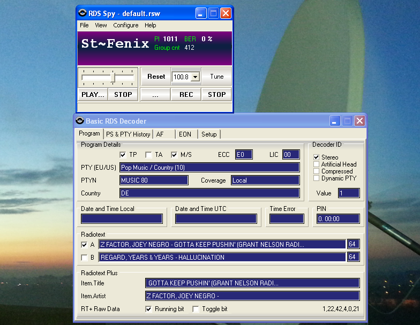Image resolution: width=420 pixels, height=325 pixels.
Task: Click the RDS Spy title bar eye icon
Action: click(82, 13)
